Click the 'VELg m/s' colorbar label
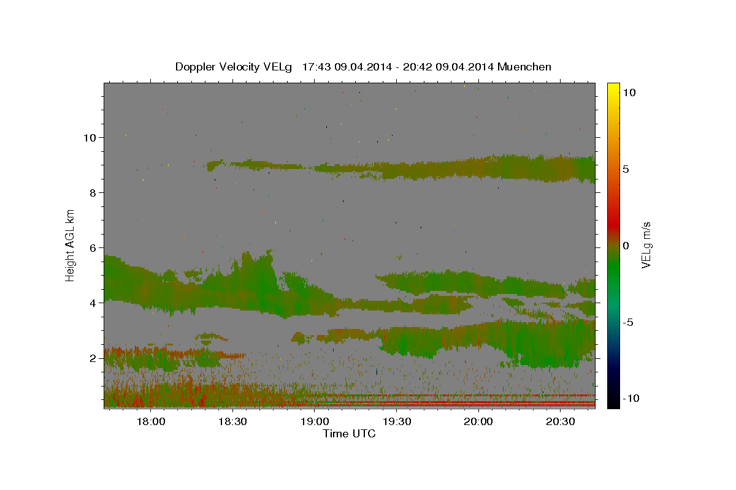Image resolution: width=736 pixels, height=490 pixels. pos(646,244)
